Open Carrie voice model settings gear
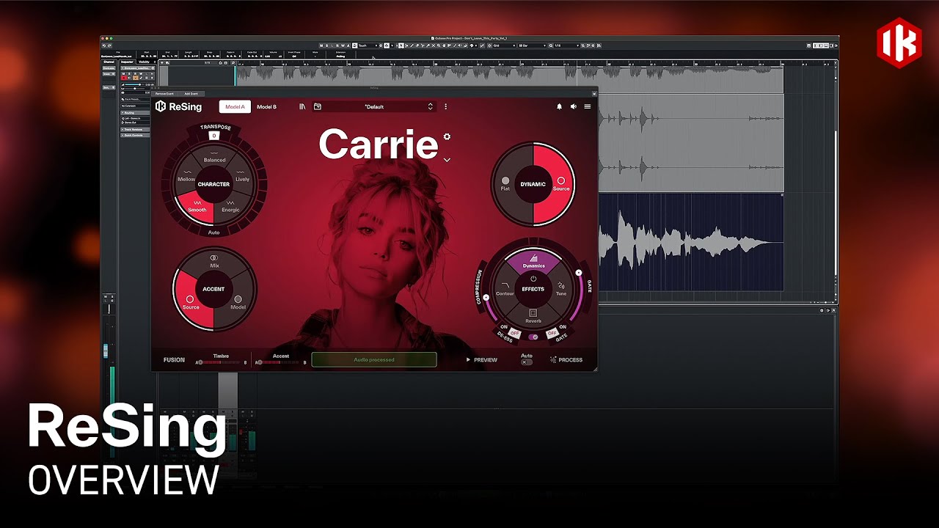This screenshot has width=939, height=528. [x=447, y=136]
